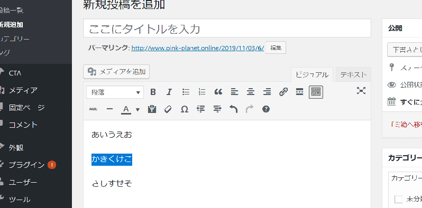Click the permalink 編集 button
Viewport: 422px width, 208px height.
[276, 48]
